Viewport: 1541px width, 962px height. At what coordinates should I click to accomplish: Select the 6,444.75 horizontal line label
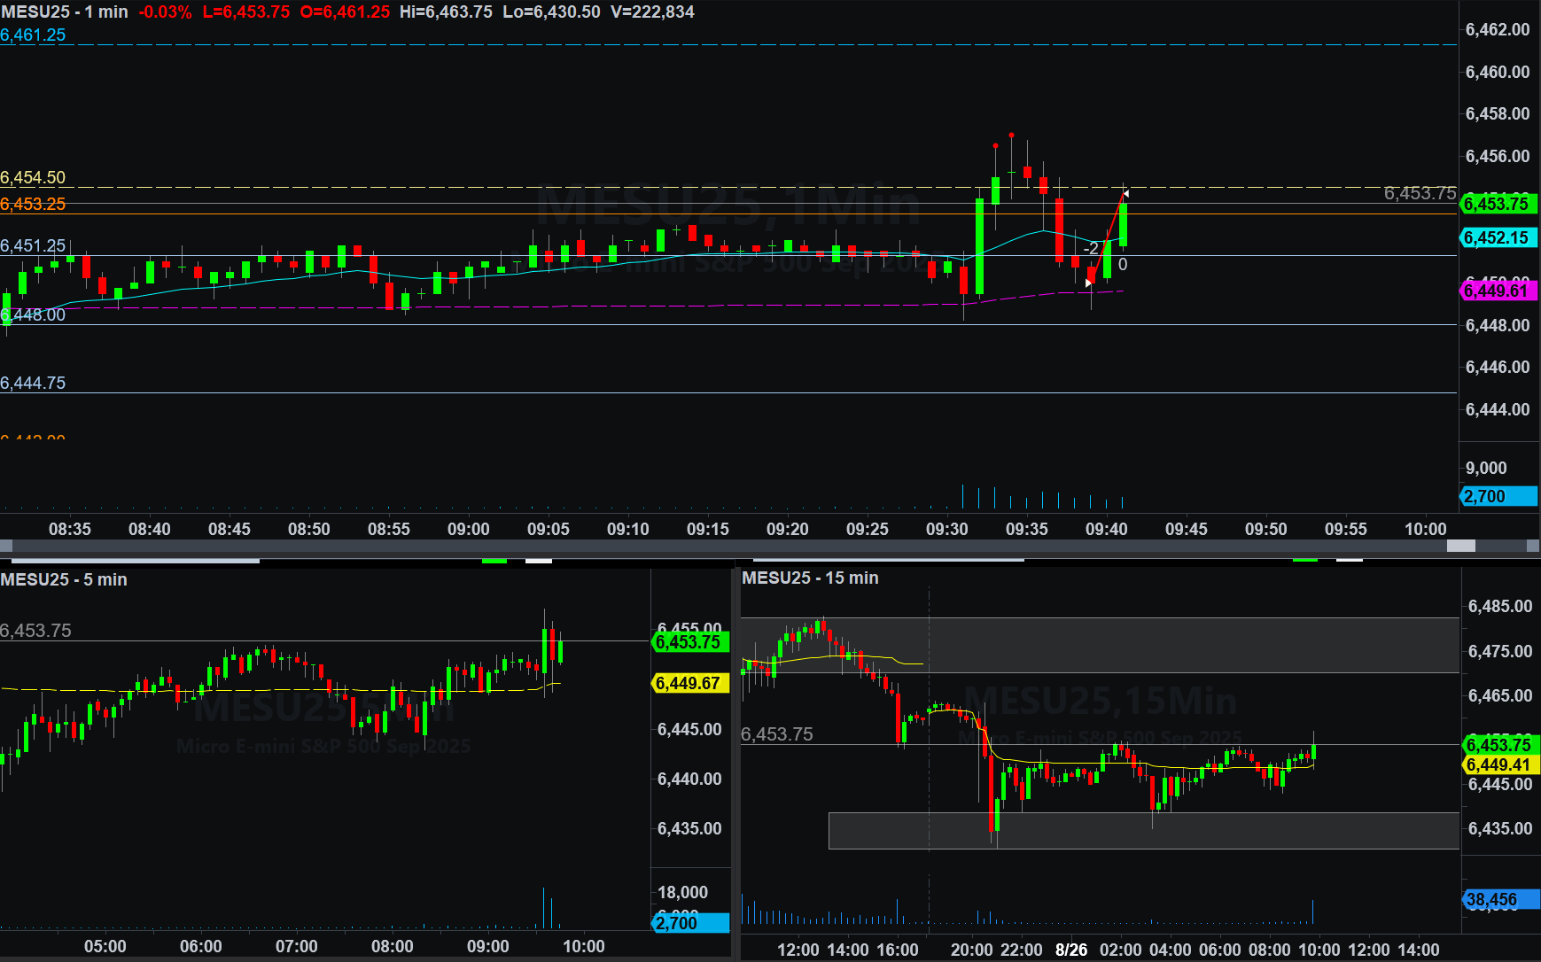33,383
